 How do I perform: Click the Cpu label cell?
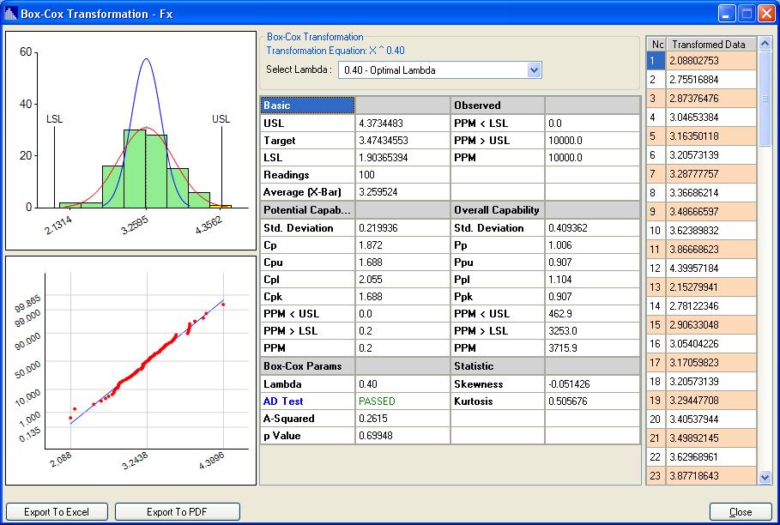click(x=307, y=262)
